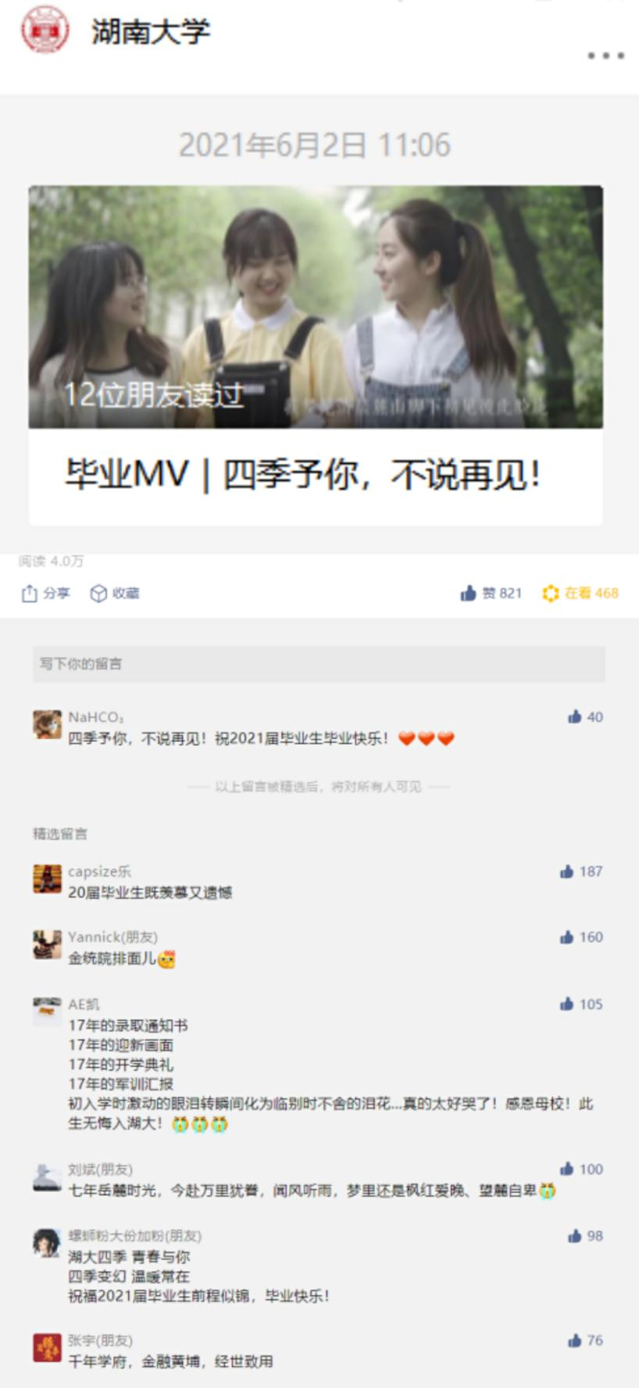Open article title 毕业MV 四季予你，不说再见
Screen dimensions: 639x1388
[x=303, y=474]
